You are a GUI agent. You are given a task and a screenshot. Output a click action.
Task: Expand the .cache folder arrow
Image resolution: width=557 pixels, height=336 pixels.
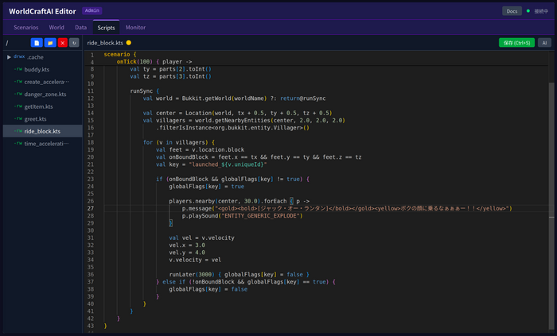click(x=9, y=57)
